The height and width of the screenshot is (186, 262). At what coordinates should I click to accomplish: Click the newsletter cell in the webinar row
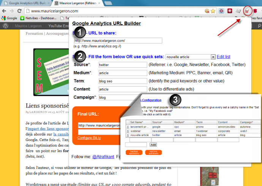tap(162, 131)
